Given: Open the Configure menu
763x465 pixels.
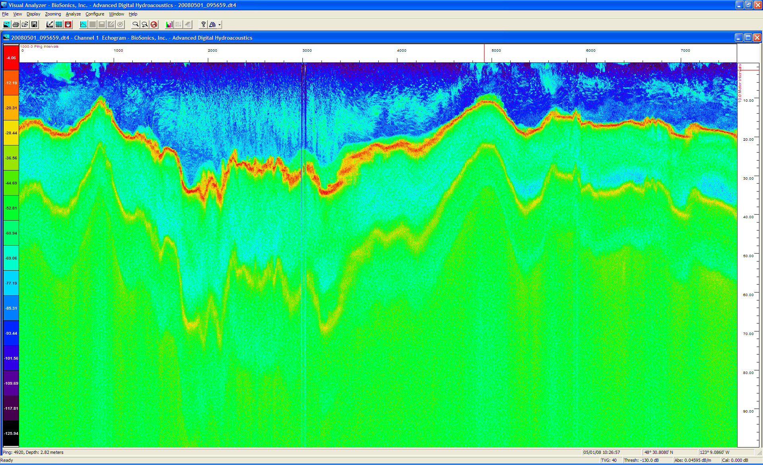Looking at the screenshot, I should pyautogui.click(x=95, y=14).
